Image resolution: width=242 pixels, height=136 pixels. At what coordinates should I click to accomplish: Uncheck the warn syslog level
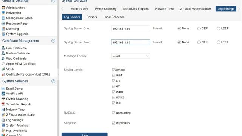[113, 92]
